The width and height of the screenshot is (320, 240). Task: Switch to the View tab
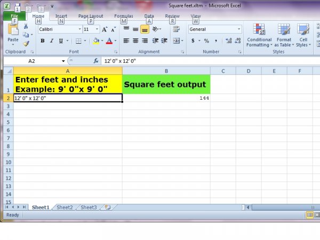pyautogui.click(x=196, y=16)
